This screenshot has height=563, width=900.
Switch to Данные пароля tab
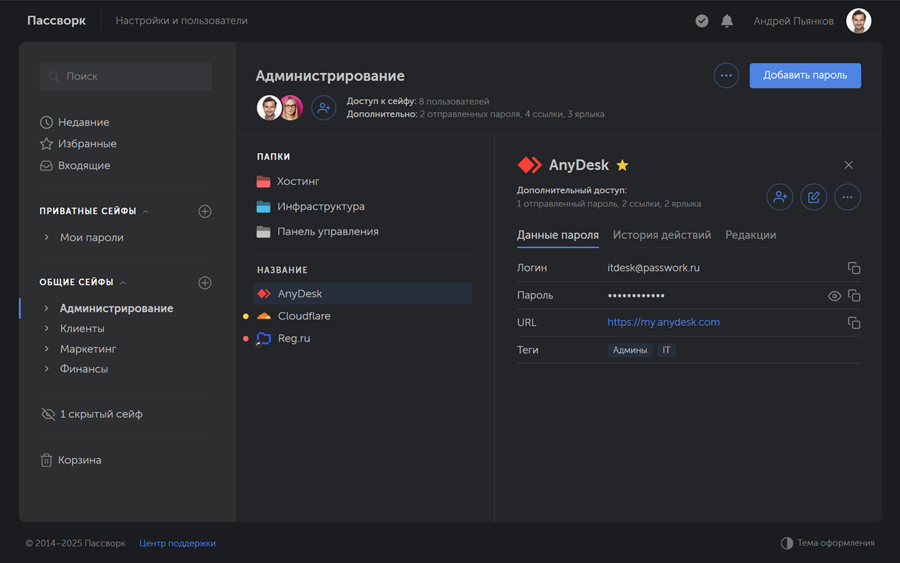[558, 235]
